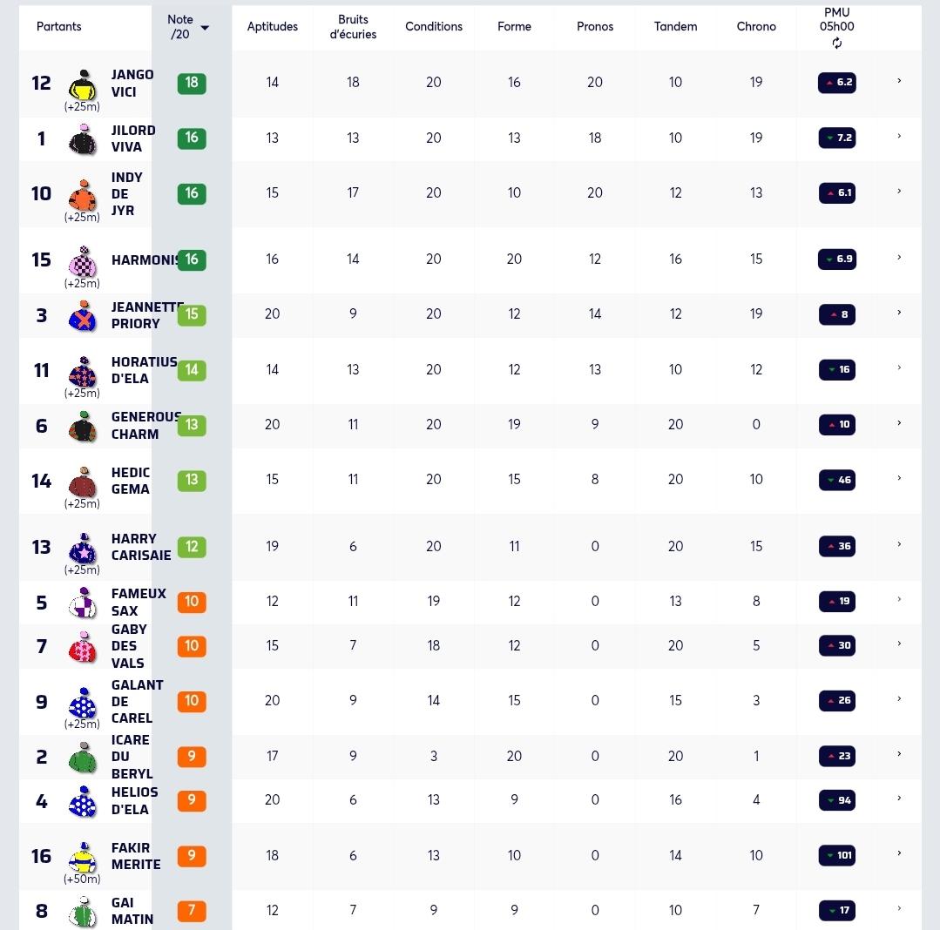The image size is (940, 930).
Task: Open the Jilord Viva horse name
Action: 133,138
